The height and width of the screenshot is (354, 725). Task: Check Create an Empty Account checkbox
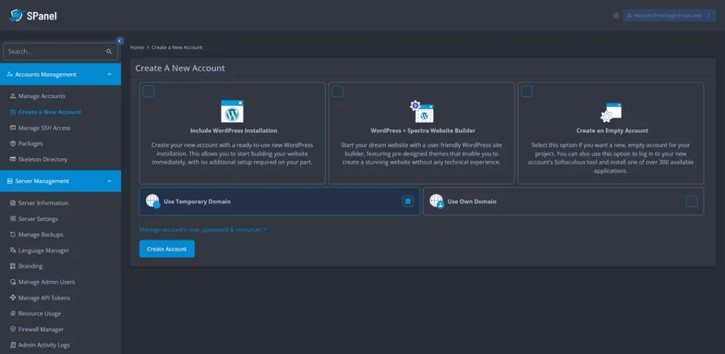pyautogui.click(x=527, y=91)
